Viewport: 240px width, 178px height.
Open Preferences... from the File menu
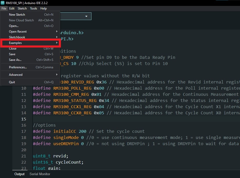pos(30,67)
